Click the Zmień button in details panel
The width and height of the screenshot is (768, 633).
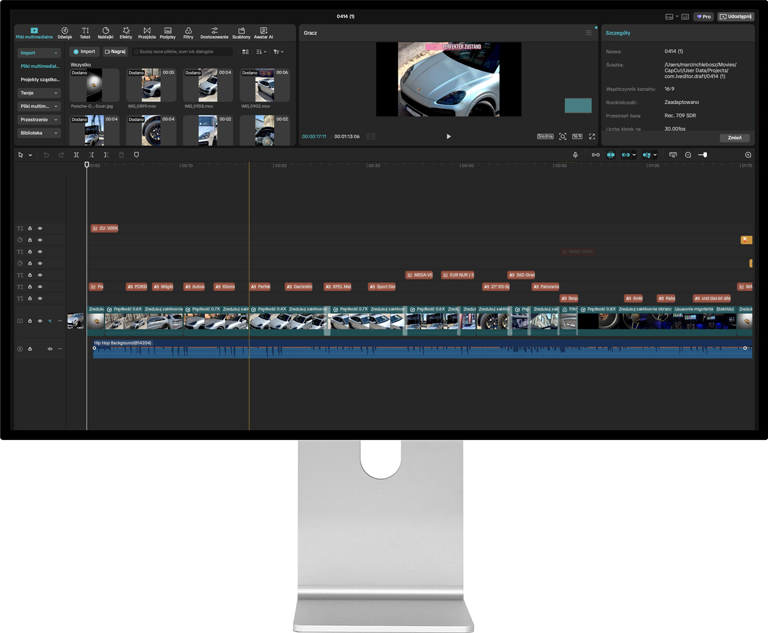tap(735, 138)
